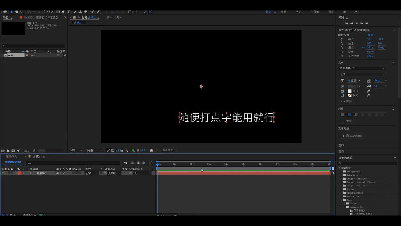
Task: Select the Hand tool
Action: 17,12
